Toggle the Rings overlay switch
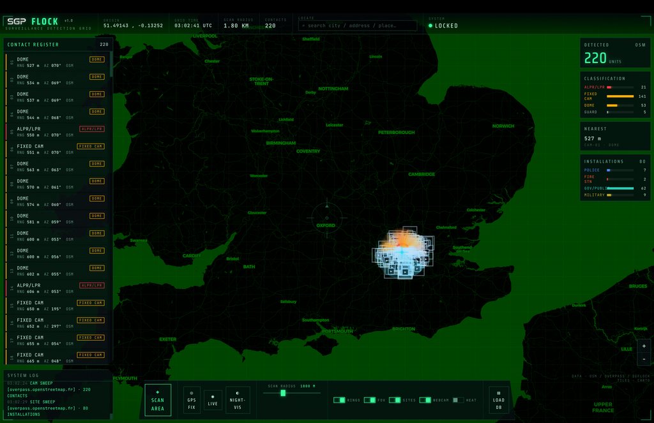Viewport: 654px width, 423px height. [339, 400]
